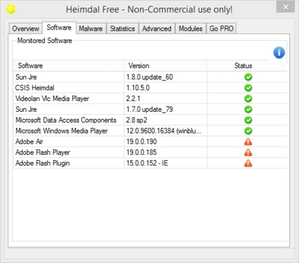Click version 12.0.9600.16384 cell
299x263 pixels.
tap(165, 131)
